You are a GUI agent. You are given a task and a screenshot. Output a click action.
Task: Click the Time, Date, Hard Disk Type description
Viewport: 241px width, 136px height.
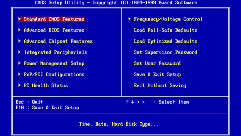point(118,124)
